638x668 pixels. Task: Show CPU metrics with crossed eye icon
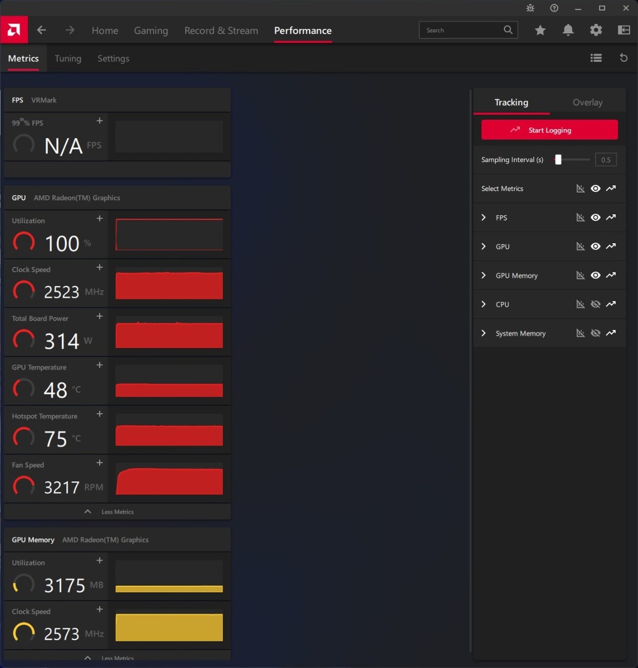(x=595, y=304)
